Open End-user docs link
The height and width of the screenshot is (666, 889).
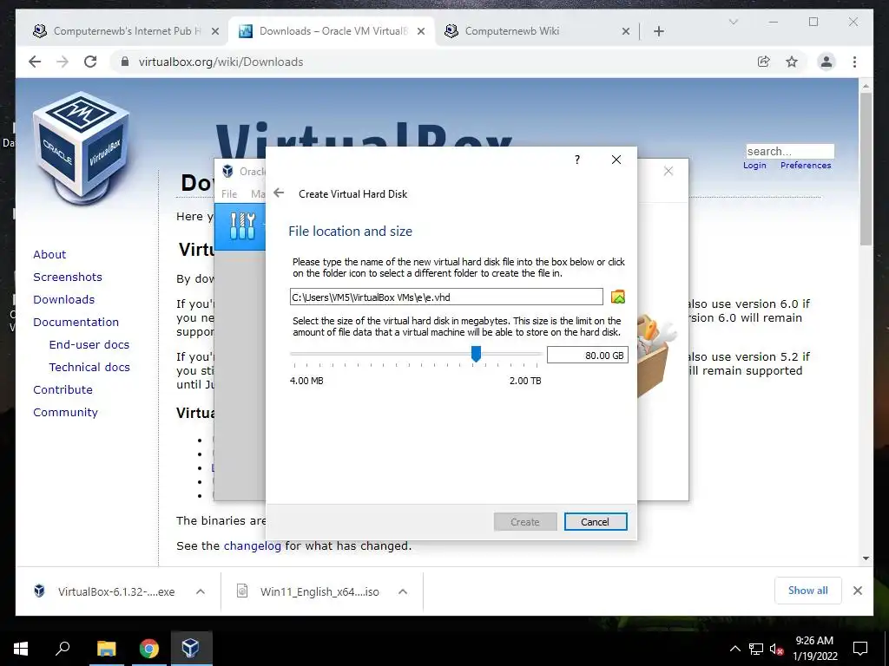click(x=89, y=344)
